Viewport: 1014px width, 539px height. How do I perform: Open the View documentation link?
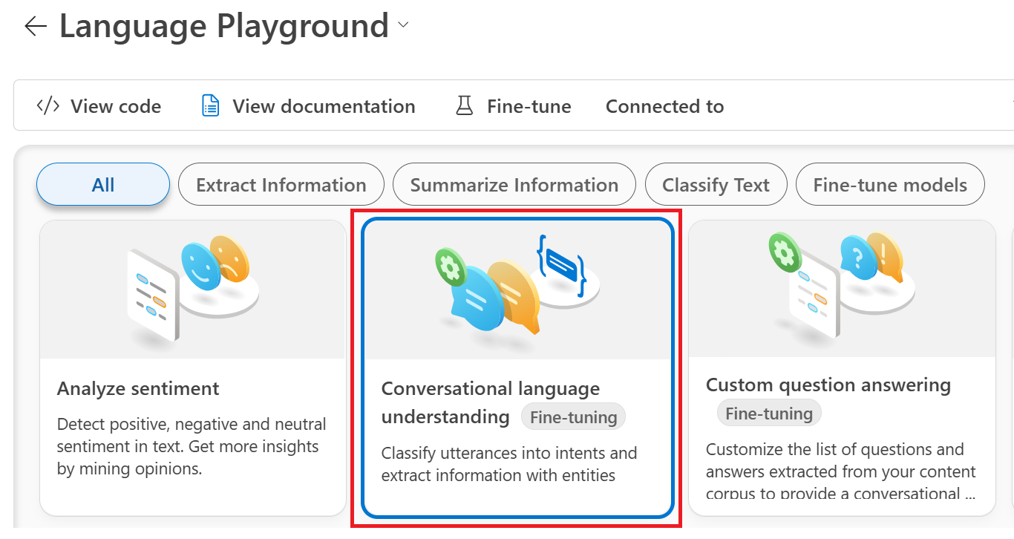pos(324,106)
